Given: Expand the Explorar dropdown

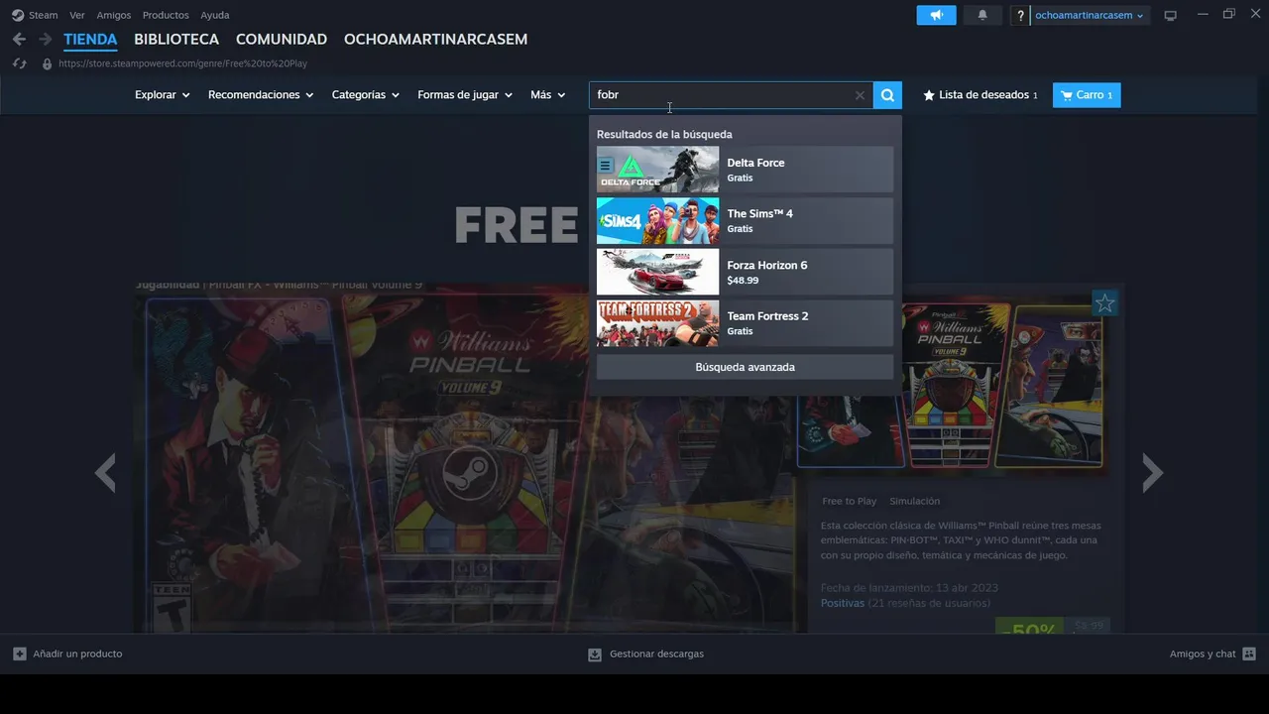Looking at the screenshot, I should tap(162, 95).
